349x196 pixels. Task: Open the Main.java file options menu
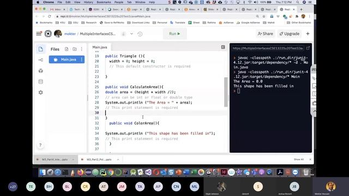point(81,59)
